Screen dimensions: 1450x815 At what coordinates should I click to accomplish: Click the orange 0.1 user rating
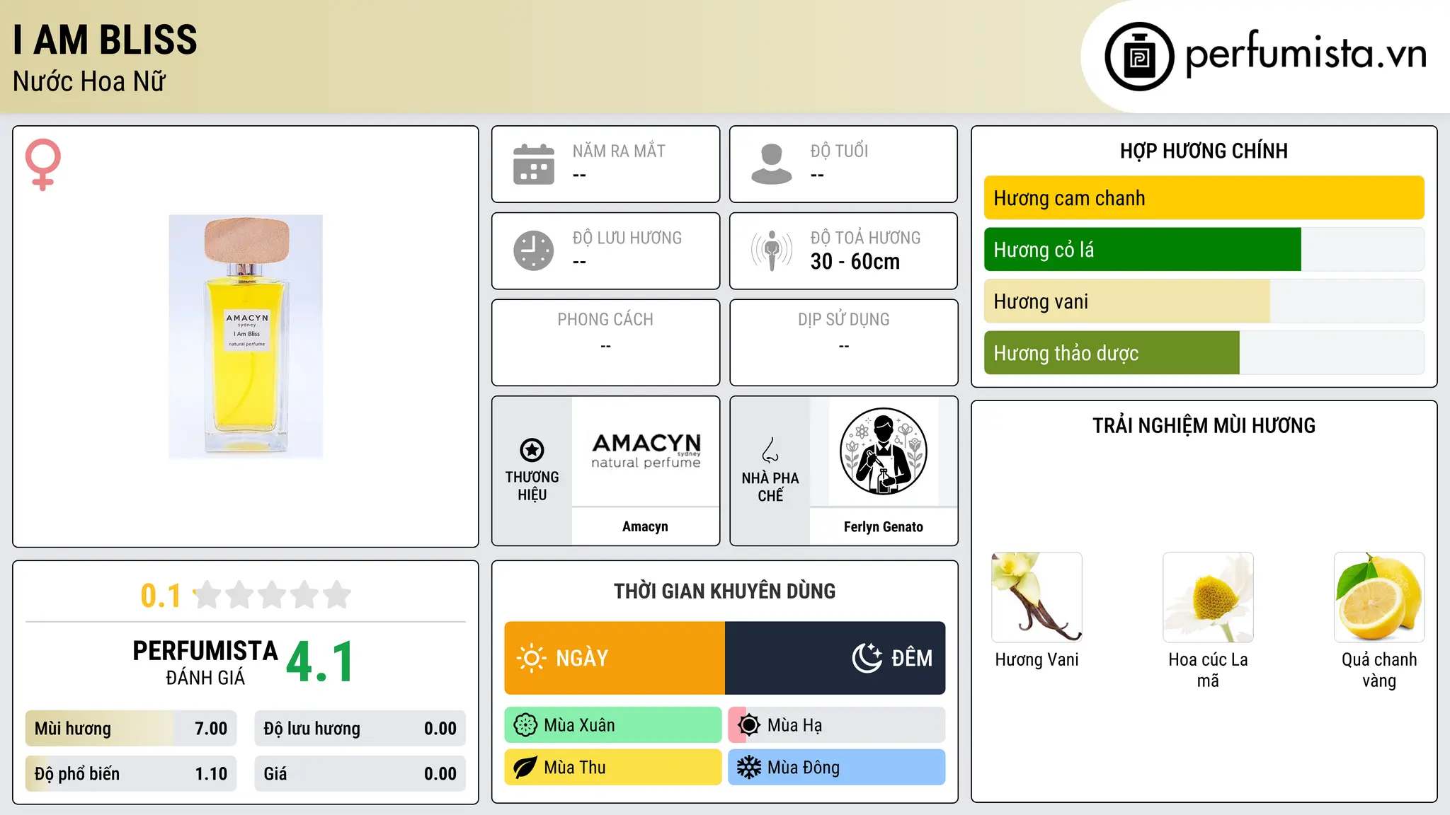[x=161, y=596]
